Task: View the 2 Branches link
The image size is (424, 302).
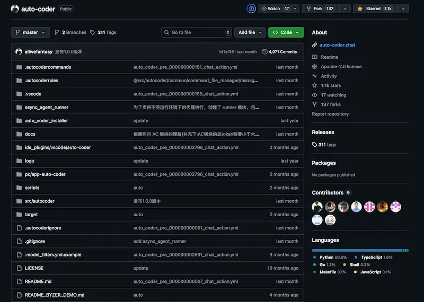Action: (70, 32)
